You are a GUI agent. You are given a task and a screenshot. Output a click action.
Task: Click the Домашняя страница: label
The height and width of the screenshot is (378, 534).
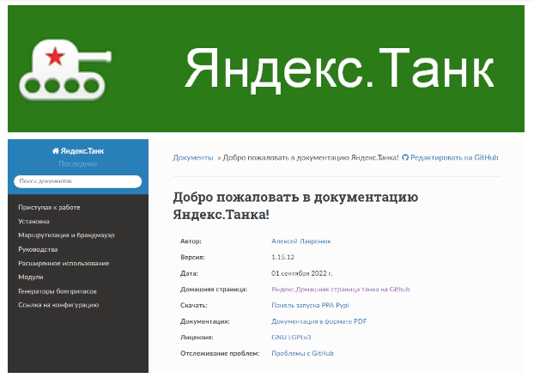click(x=214, y=290)
